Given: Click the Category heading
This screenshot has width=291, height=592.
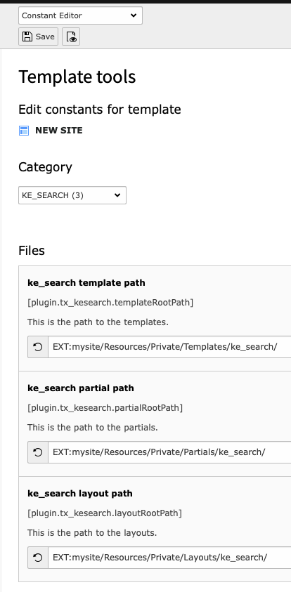Looking at the screenshot, I should (46, 167).
